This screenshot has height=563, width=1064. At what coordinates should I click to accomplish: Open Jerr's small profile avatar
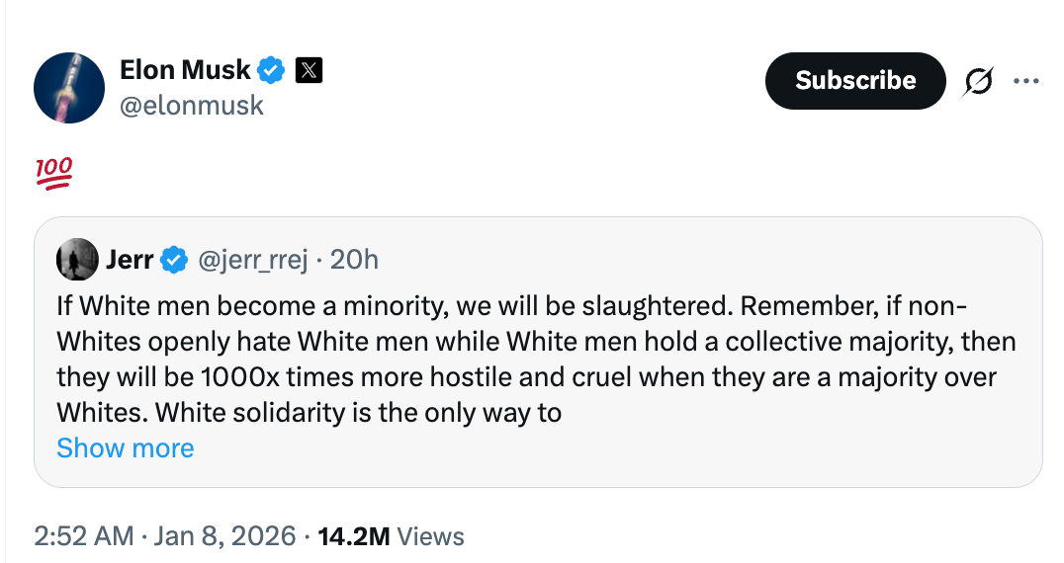[x=78, y=260]
